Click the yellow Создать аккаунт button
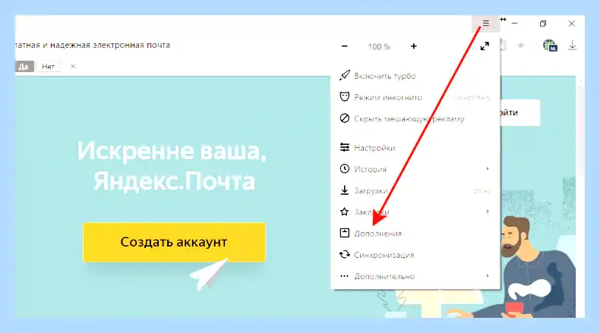 174,242
